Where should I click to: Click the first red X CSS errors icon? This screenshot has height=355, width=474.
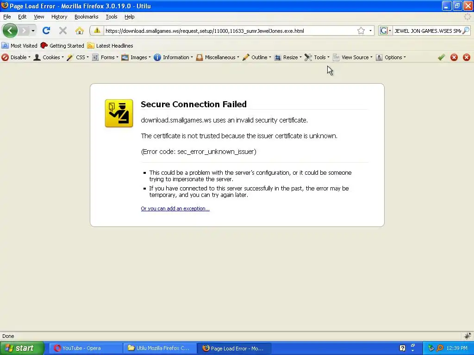coord(454,57)
